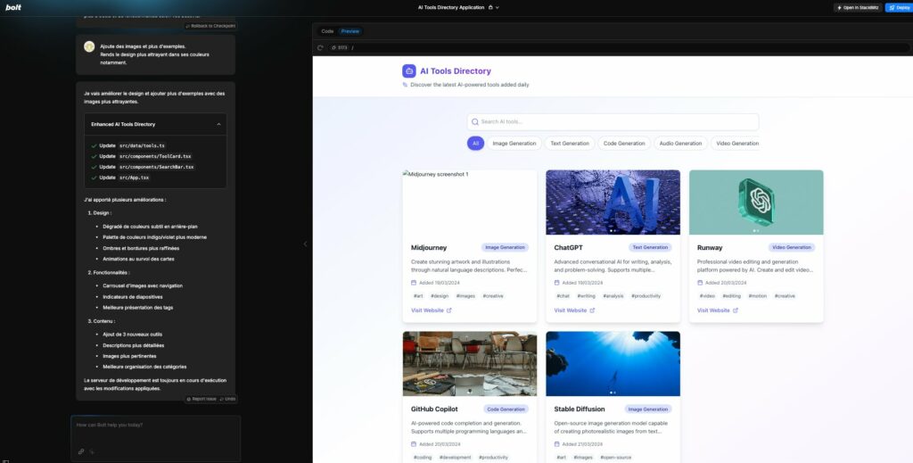Image resolution: width=913 pixels, height=463 pixels.
Task: Click the Runway card image thumbnail
Action: coord(755,203)
